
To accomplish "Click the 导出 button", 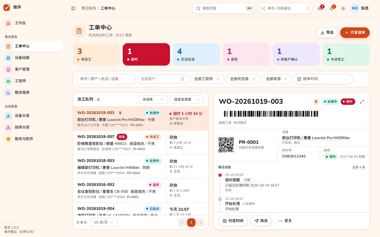I will pyautogui.click(x=327, y=33).
